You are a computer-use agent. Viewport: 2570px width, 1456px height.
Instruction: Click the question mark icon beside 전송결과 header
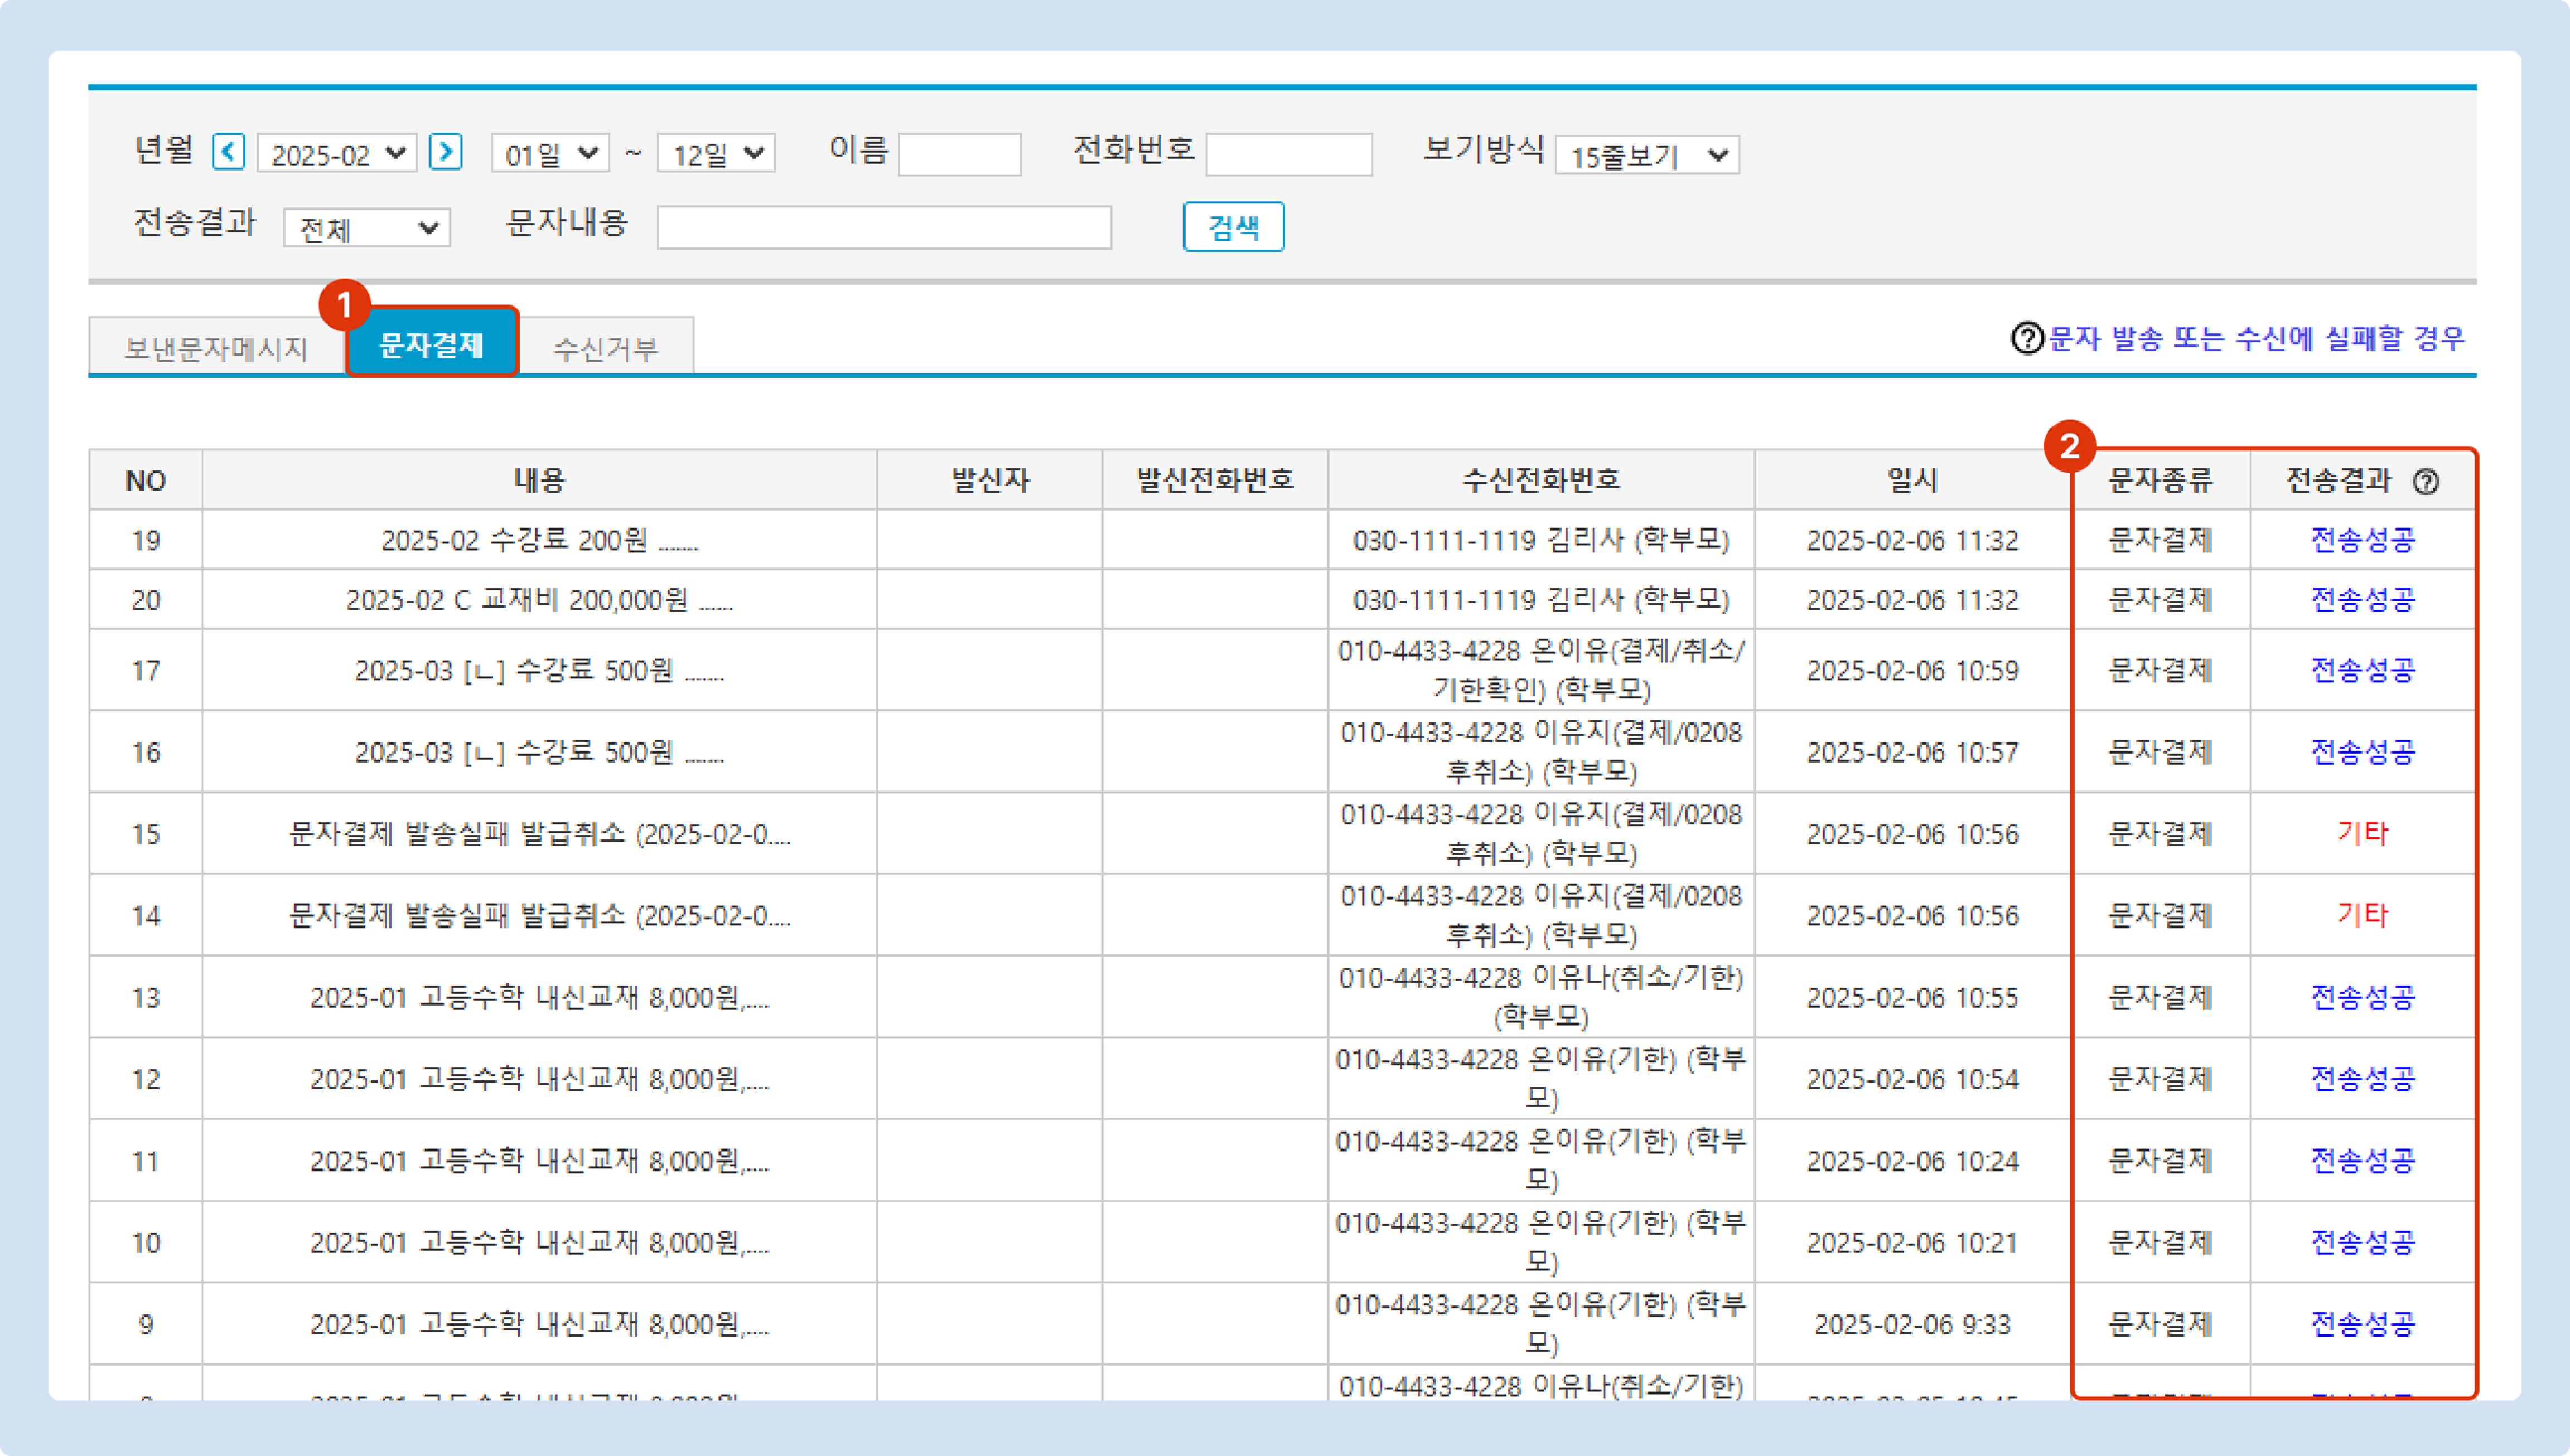(2425, 482)
